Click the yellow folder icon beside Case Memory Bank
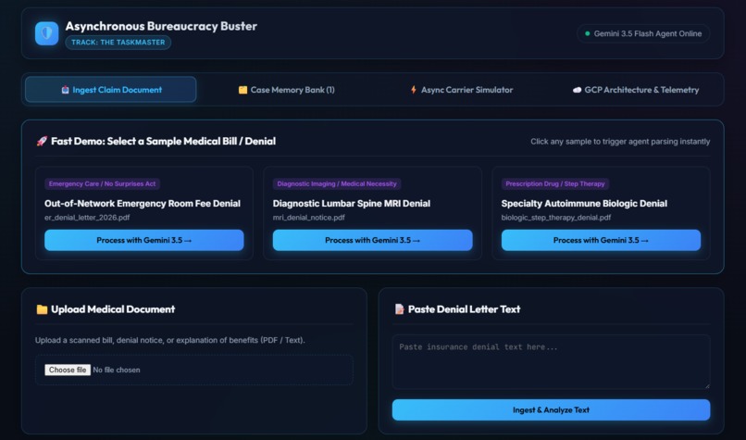 [x=242, y=90]
